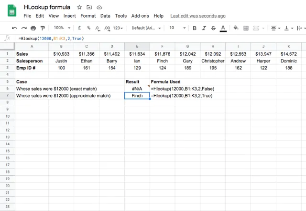Select cell containing Finch in row 7
The image size is (306, 211).
click(137, 96)
